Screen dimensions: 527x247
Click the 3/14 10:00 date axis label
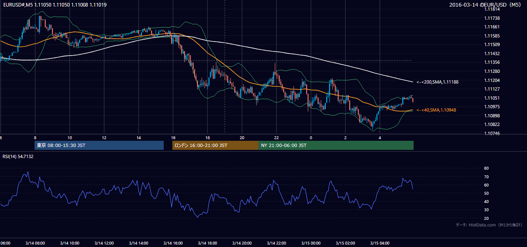(x=69, y=243)
